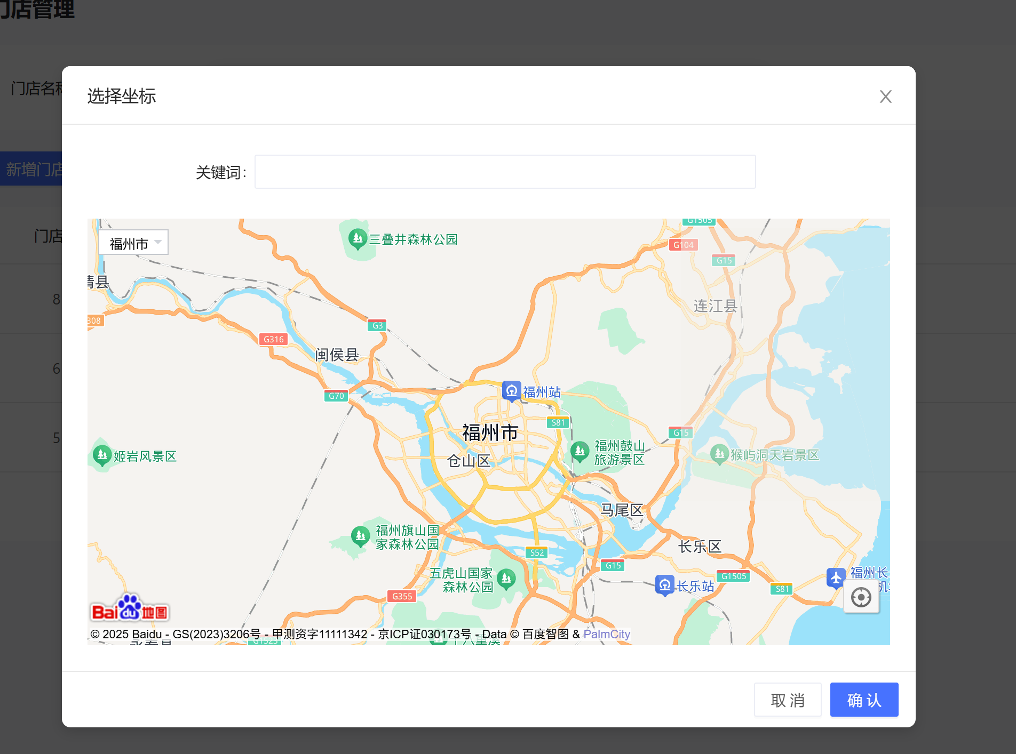Image resolution: width=1016 pixels, height=754 pixels.
Task: Click the geolocation target button on map
Action: pyautogui.click(x=861, y=597)
